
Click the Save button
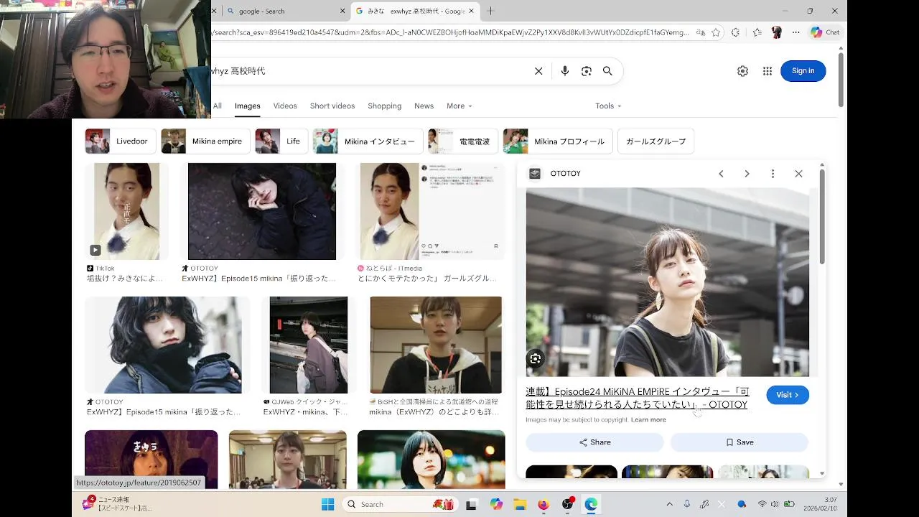click(x=740, y=442)
